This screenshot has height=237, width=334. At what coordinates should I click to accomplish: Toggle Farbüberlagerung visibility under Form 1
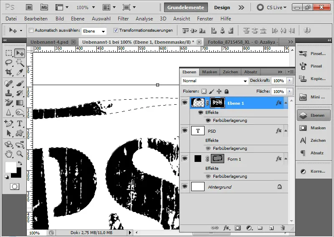[x=208, y=176]
